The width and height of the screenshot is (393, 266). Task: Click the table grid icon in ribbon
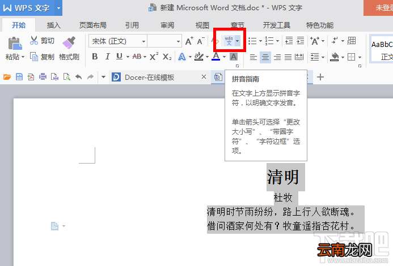click(352, 41)
